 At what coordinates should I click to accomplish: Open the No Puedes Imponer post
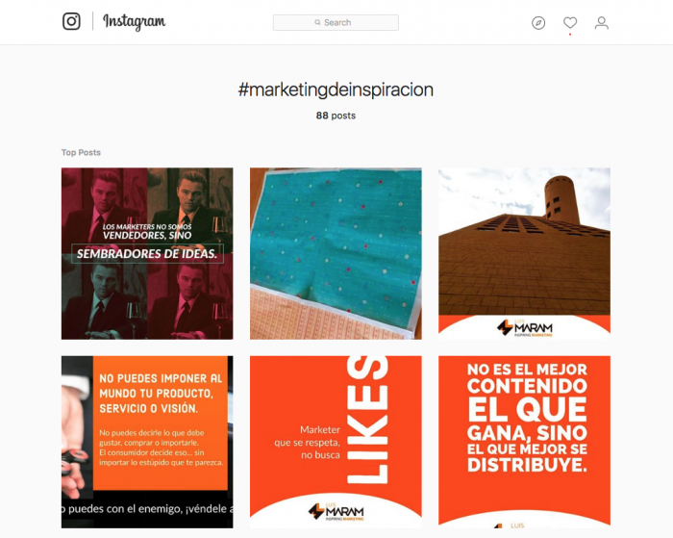click(x=147, y=442)
